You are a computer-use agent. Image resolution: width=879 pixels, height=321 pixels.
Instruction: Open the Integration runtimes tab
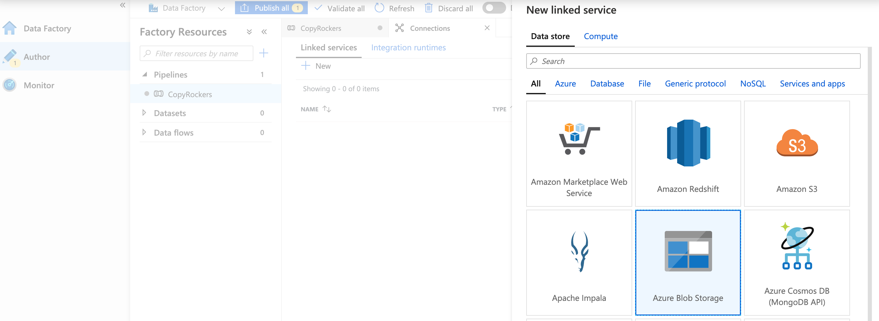point(408,47)
